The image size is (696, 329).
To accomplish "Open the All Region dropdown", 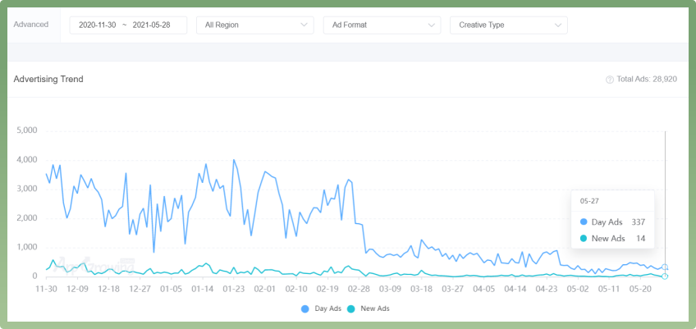I will 254,25.
